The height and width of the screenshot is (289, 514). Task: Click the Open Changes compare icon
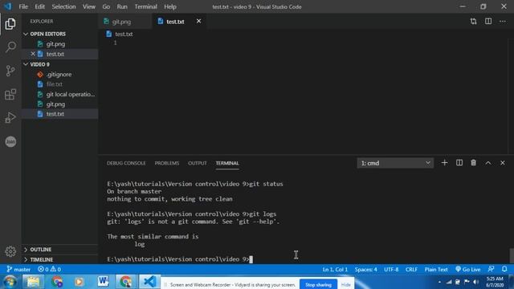(x=473, y=22)
